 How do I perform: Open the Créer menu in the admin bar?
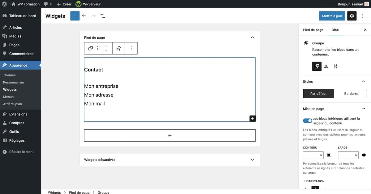(64, 4)
